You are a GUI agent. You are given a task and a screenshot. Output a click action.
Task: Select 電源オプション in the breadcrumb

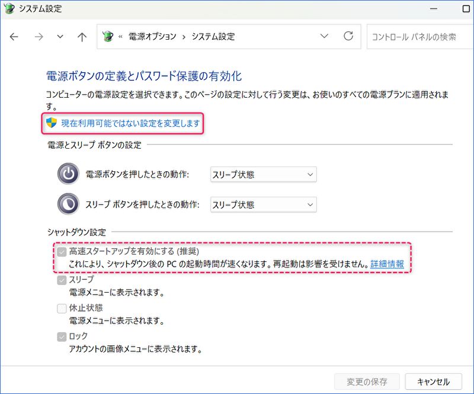pos(152,37)
